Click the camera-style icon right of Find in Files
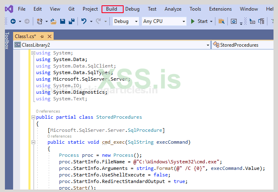 pyautogui.click(x=234, y=21)
